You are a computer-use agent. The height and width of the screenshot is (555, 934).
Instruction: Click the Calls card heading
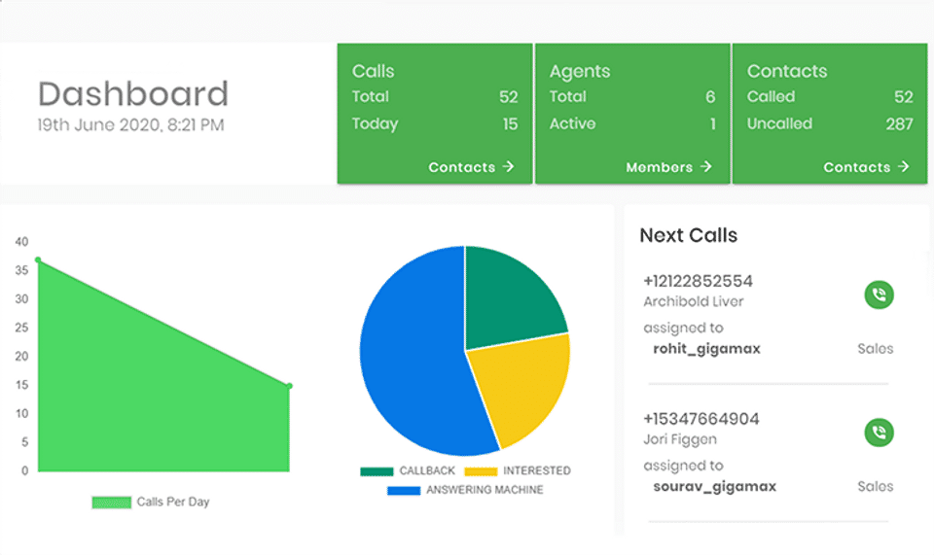pyautogui.click(x=373, y=71)
